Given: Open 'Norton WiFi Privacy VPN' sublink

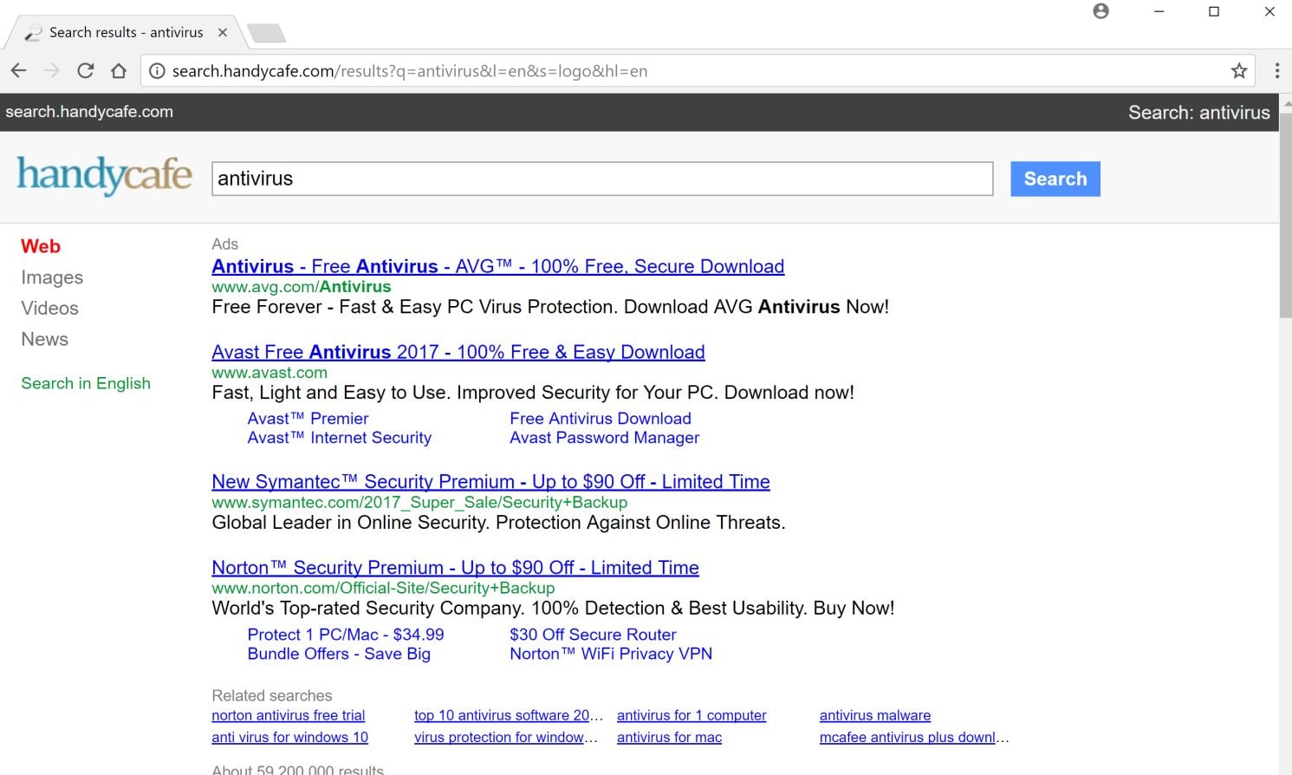Looking at the screenshot, I should (611, 654).
